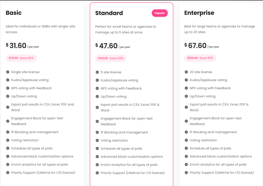263x186 pixels.
Task: Click the Save 60% badge under Basic price
Action: 21,58
